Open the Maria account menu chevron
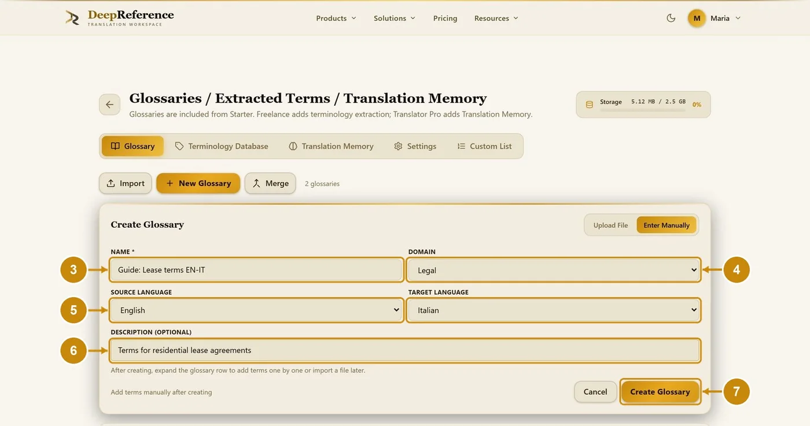Image resolution: width=810 pixels, height=426 pixels. point(738,18)
